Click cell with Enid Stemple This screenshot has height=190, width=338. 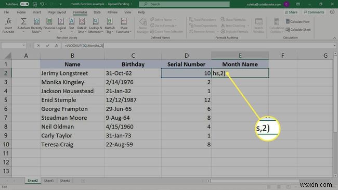click(x=72, y=100)
